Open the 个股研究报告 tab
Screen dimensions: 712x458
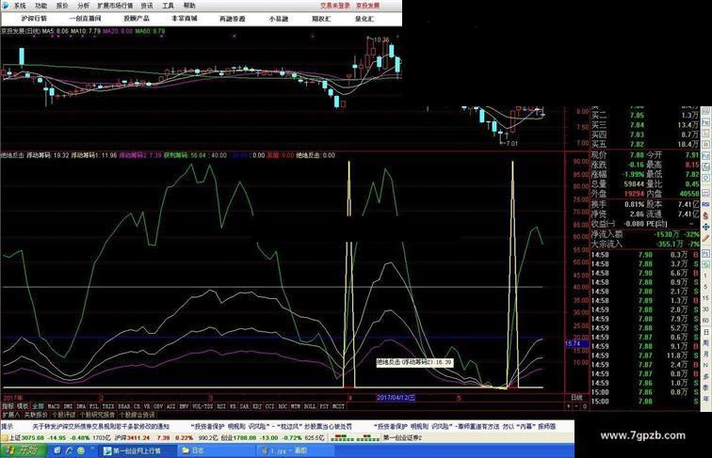(97, 415)
